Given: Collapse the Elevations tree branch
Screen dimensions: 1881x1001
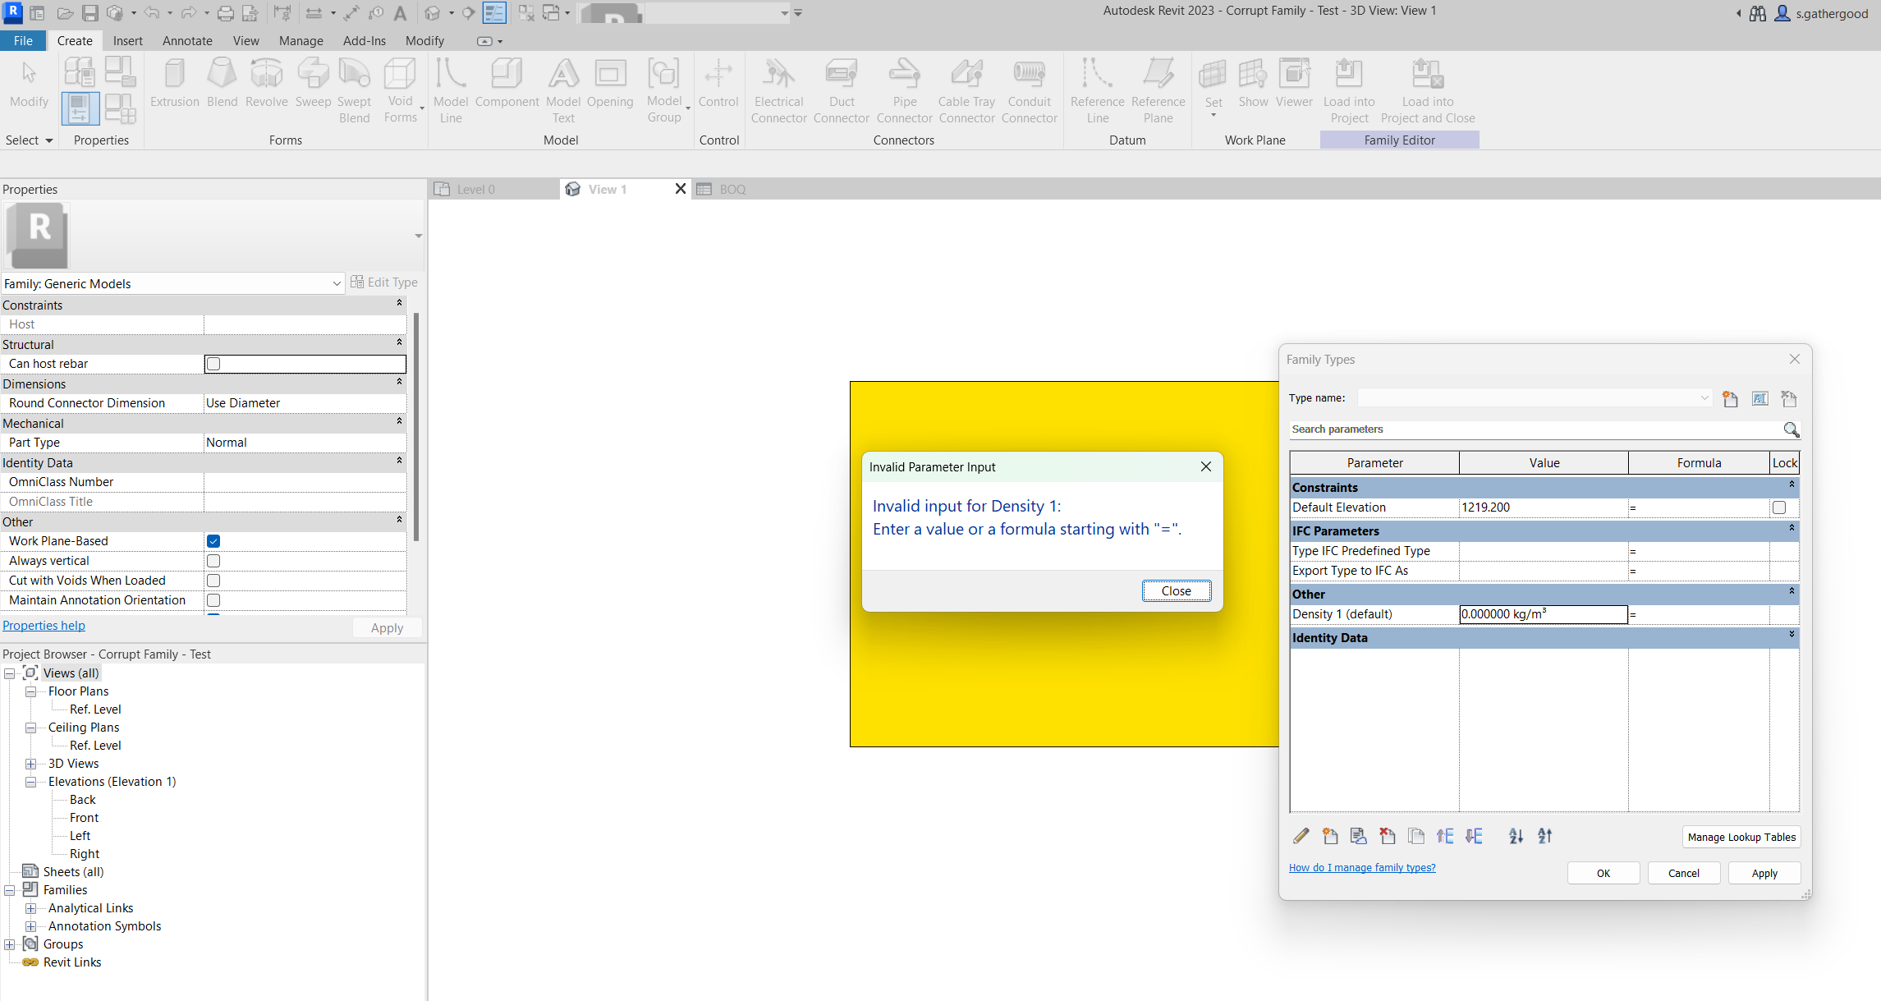Looking at the screenshot, I should tap(30, 782).
